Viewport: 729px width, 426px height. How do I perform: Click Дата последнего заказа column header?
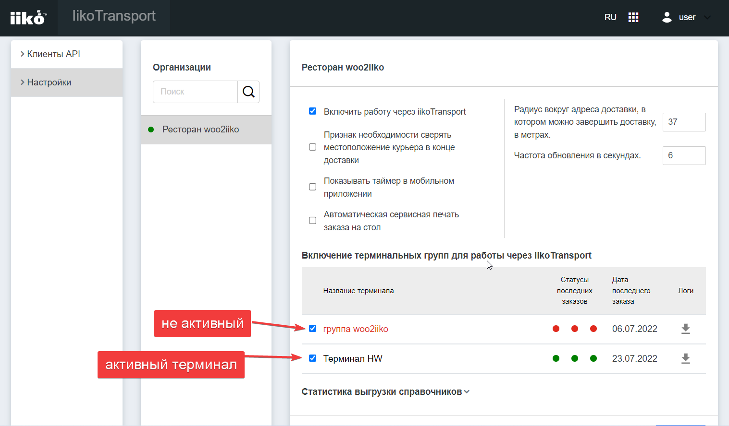(631, 291)
